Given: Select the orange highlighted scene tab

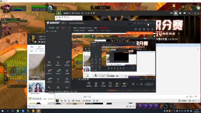Looking at the screenshot, I should tap(63, 28).
